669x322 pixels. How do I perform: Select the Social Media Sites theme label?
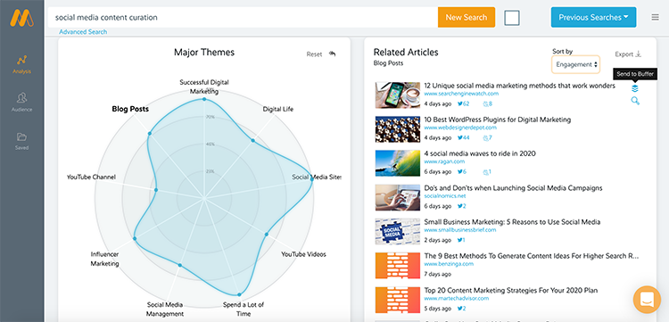(x=317, y=177)
